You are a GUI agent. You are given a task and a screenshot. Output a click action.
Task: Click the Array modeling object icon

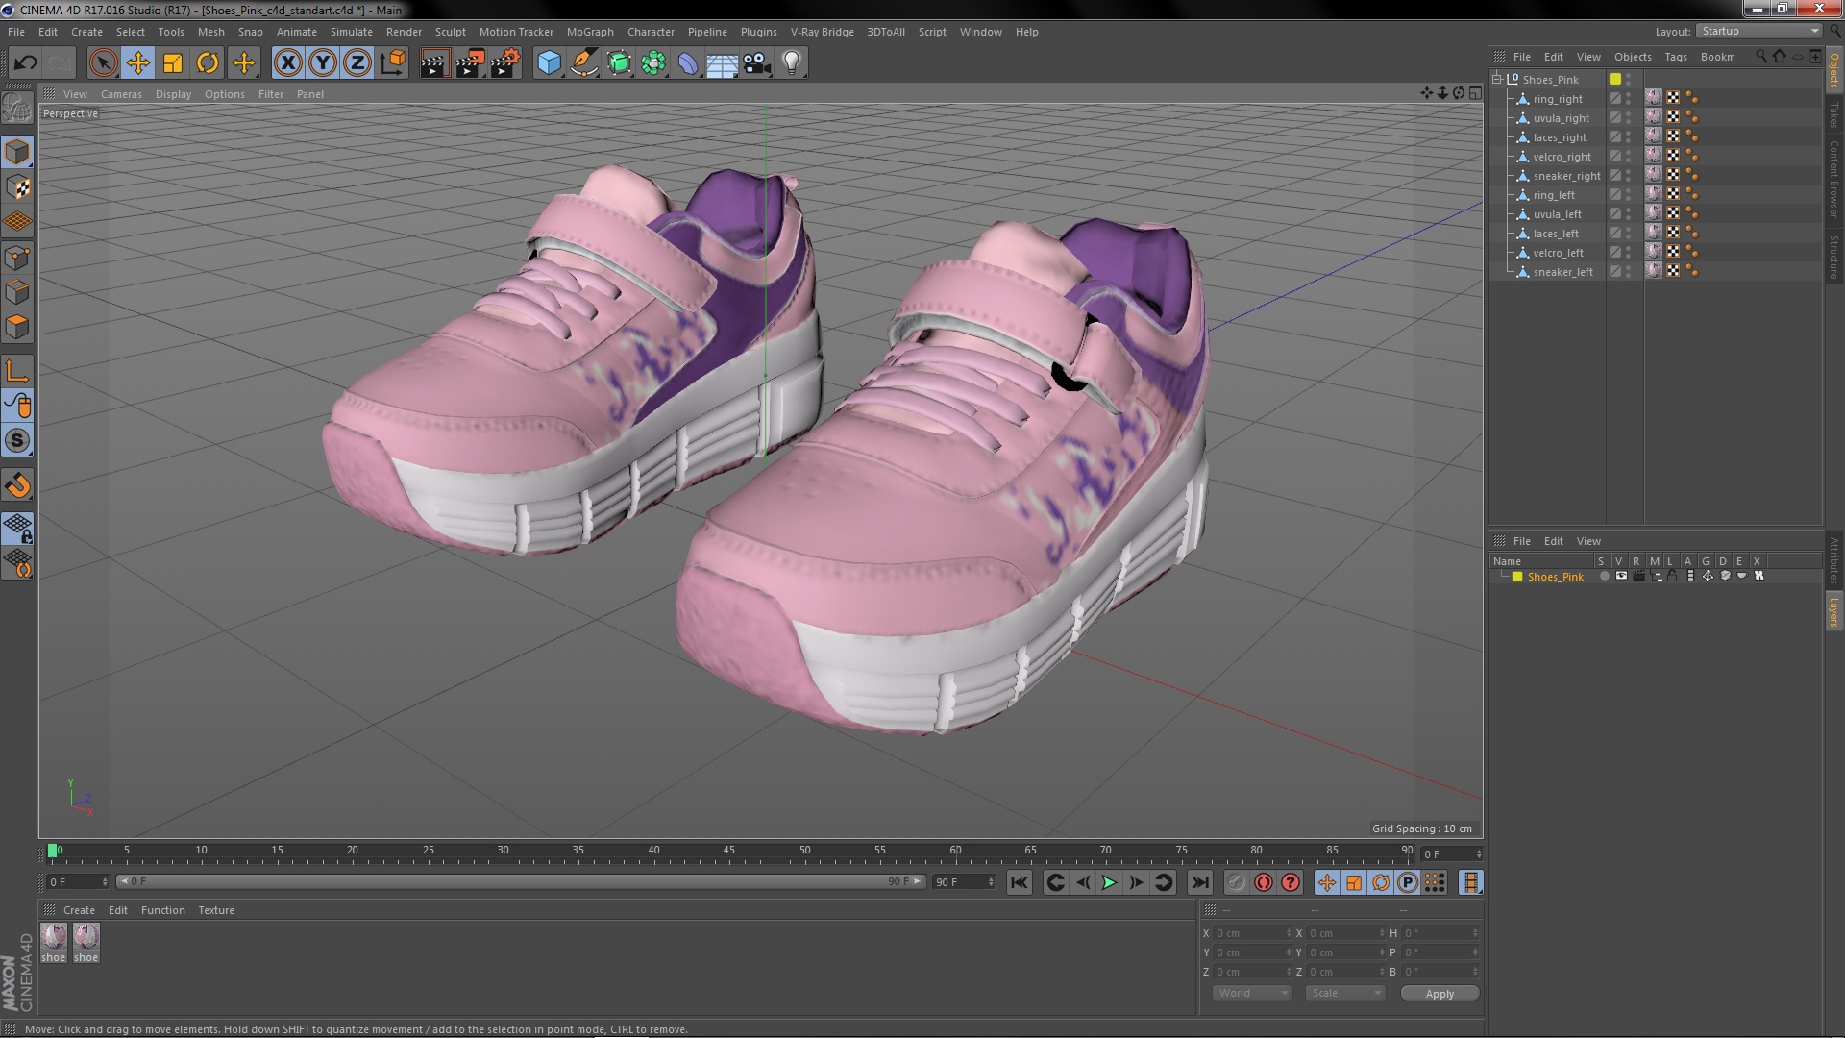pos(653,63)
